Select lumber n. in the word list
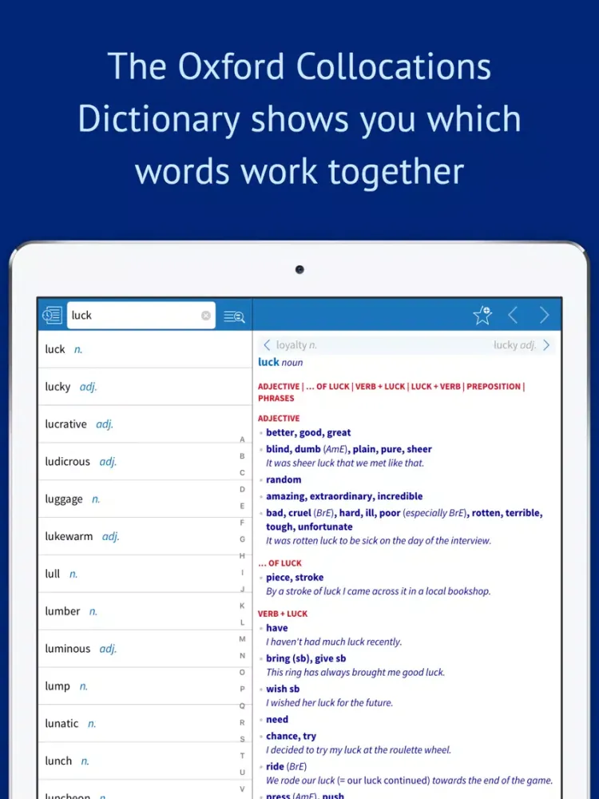This screenshot has height=799, width=599. [x=145, y=611]
